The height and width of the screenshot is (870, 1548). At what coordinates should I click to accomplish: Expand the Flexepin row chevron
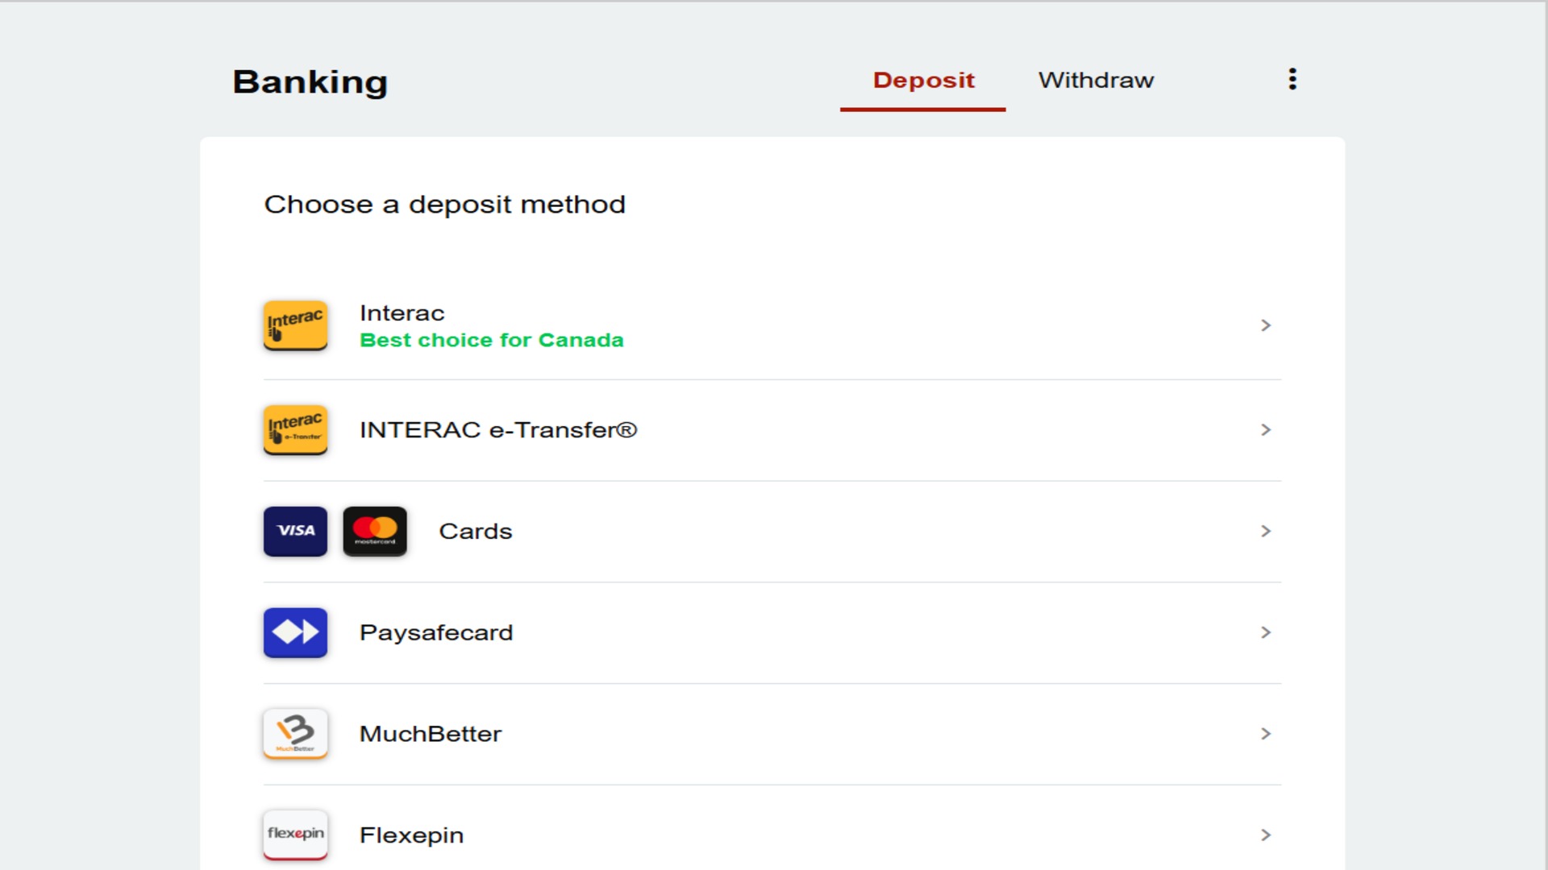(1266, 835)
